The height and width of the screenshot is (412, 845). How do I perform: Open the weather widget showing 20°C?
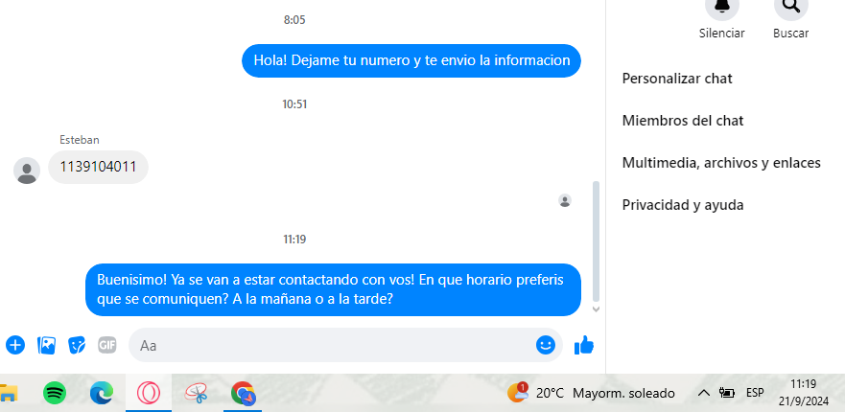click(x=591, y=393)
